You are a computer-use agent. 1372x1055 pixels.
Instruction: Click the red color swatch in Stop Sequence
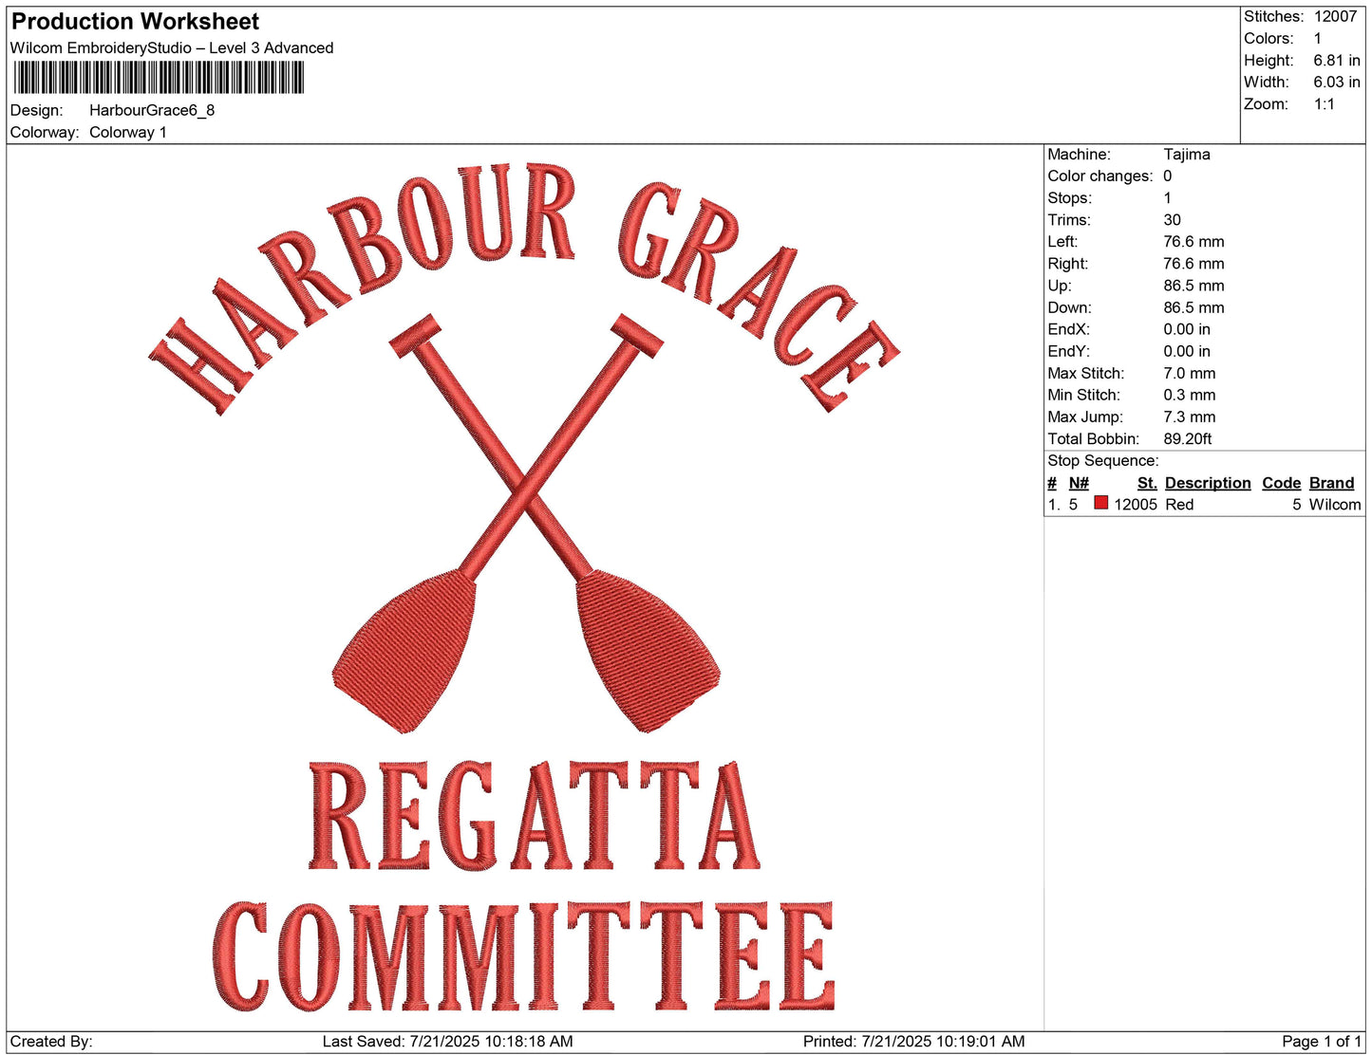point(1101,503)
